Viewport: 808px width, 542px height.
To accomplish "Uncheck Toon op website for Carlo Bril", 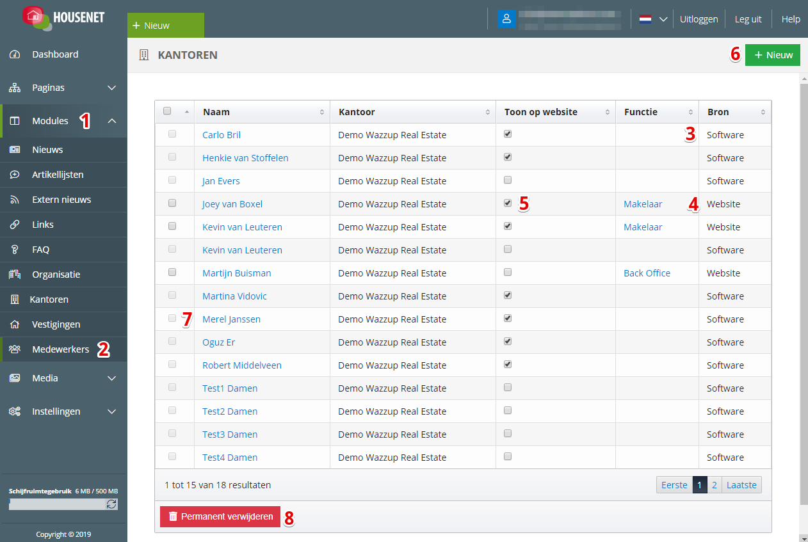I will tap(508, 134).
